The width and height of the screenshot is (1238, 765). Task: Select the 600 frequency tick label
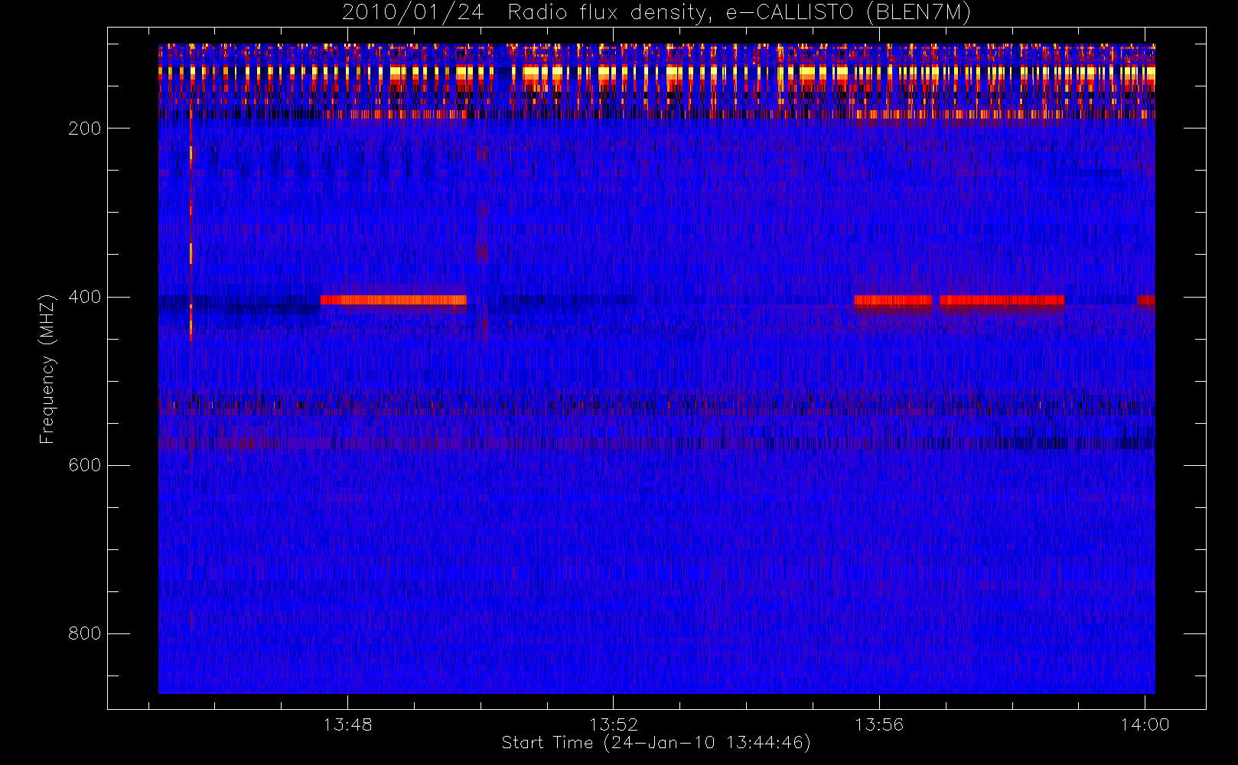tap(85, 465)
